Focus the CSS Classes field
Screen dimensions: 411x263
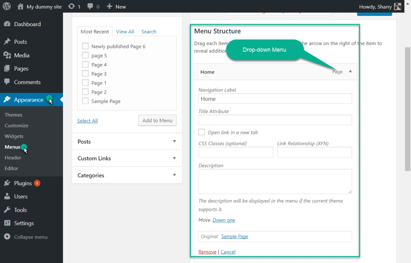[x=236, y=152]
